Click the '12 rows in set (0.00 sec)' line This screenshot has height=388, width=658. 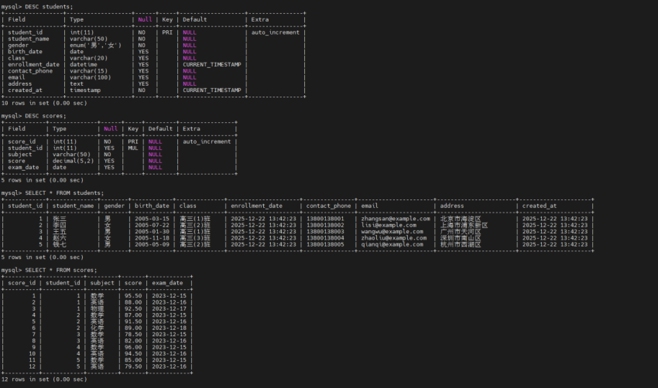pos(44,379)
